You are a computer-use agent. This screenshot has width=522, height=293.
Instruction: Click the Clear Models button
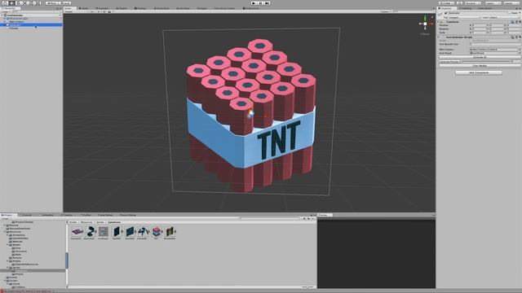click(480, 66)
